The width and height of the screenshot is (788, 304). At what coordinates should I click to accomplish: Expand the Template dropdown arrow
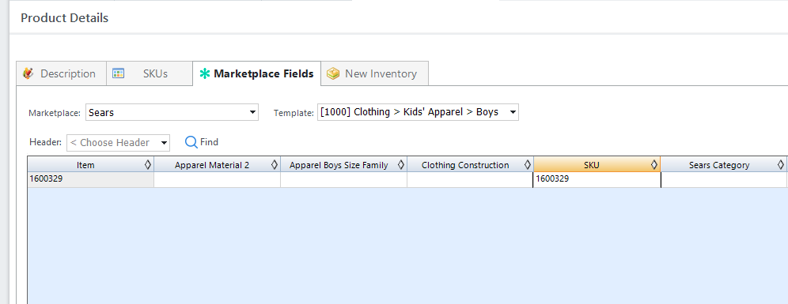coord(513,112)
